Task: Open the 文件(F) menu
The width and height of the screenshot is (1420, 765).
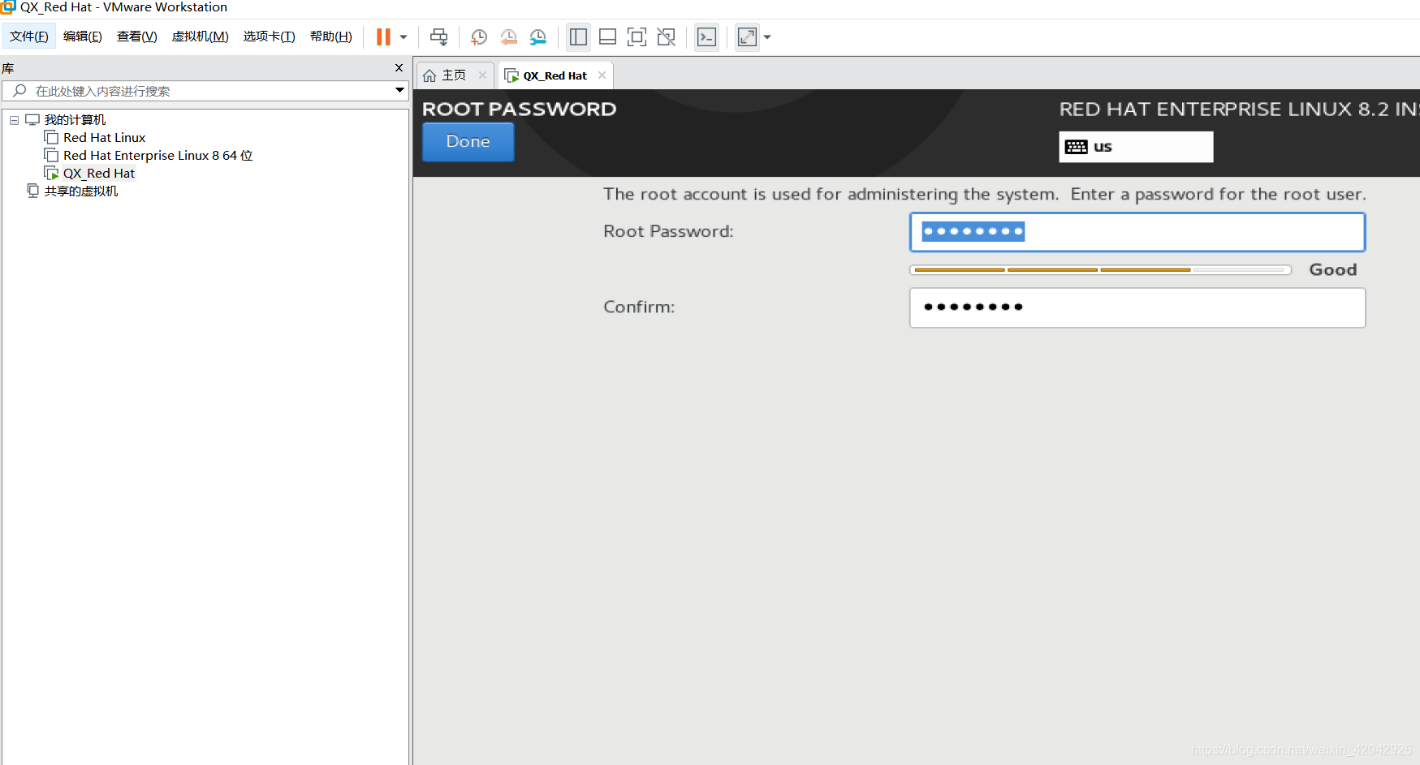Action: (29, 37)
